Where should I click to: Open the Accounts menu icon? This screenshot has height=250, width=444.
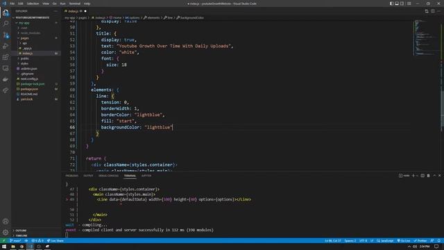[6, 222]
